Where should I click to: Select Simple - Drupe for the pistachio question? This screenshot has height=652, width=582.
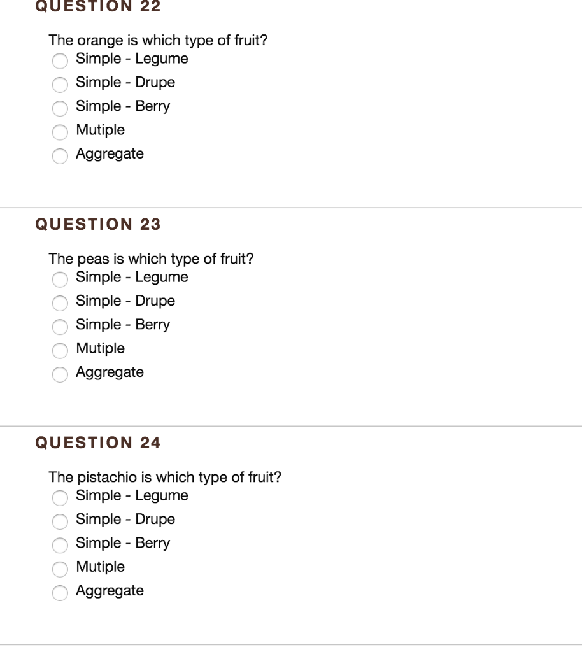click(60, 521)
